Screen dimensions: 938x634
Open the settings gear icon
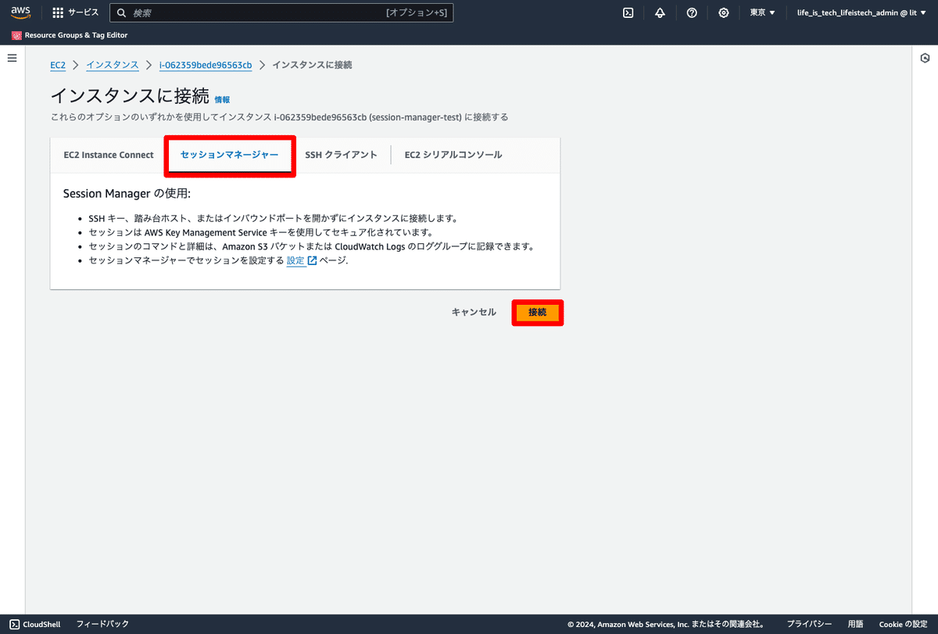(x=724, y=13)
